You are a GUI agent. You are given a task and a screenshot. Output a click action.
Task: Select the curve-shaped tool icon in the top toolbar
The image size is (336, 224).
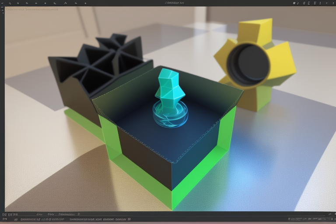64,3
